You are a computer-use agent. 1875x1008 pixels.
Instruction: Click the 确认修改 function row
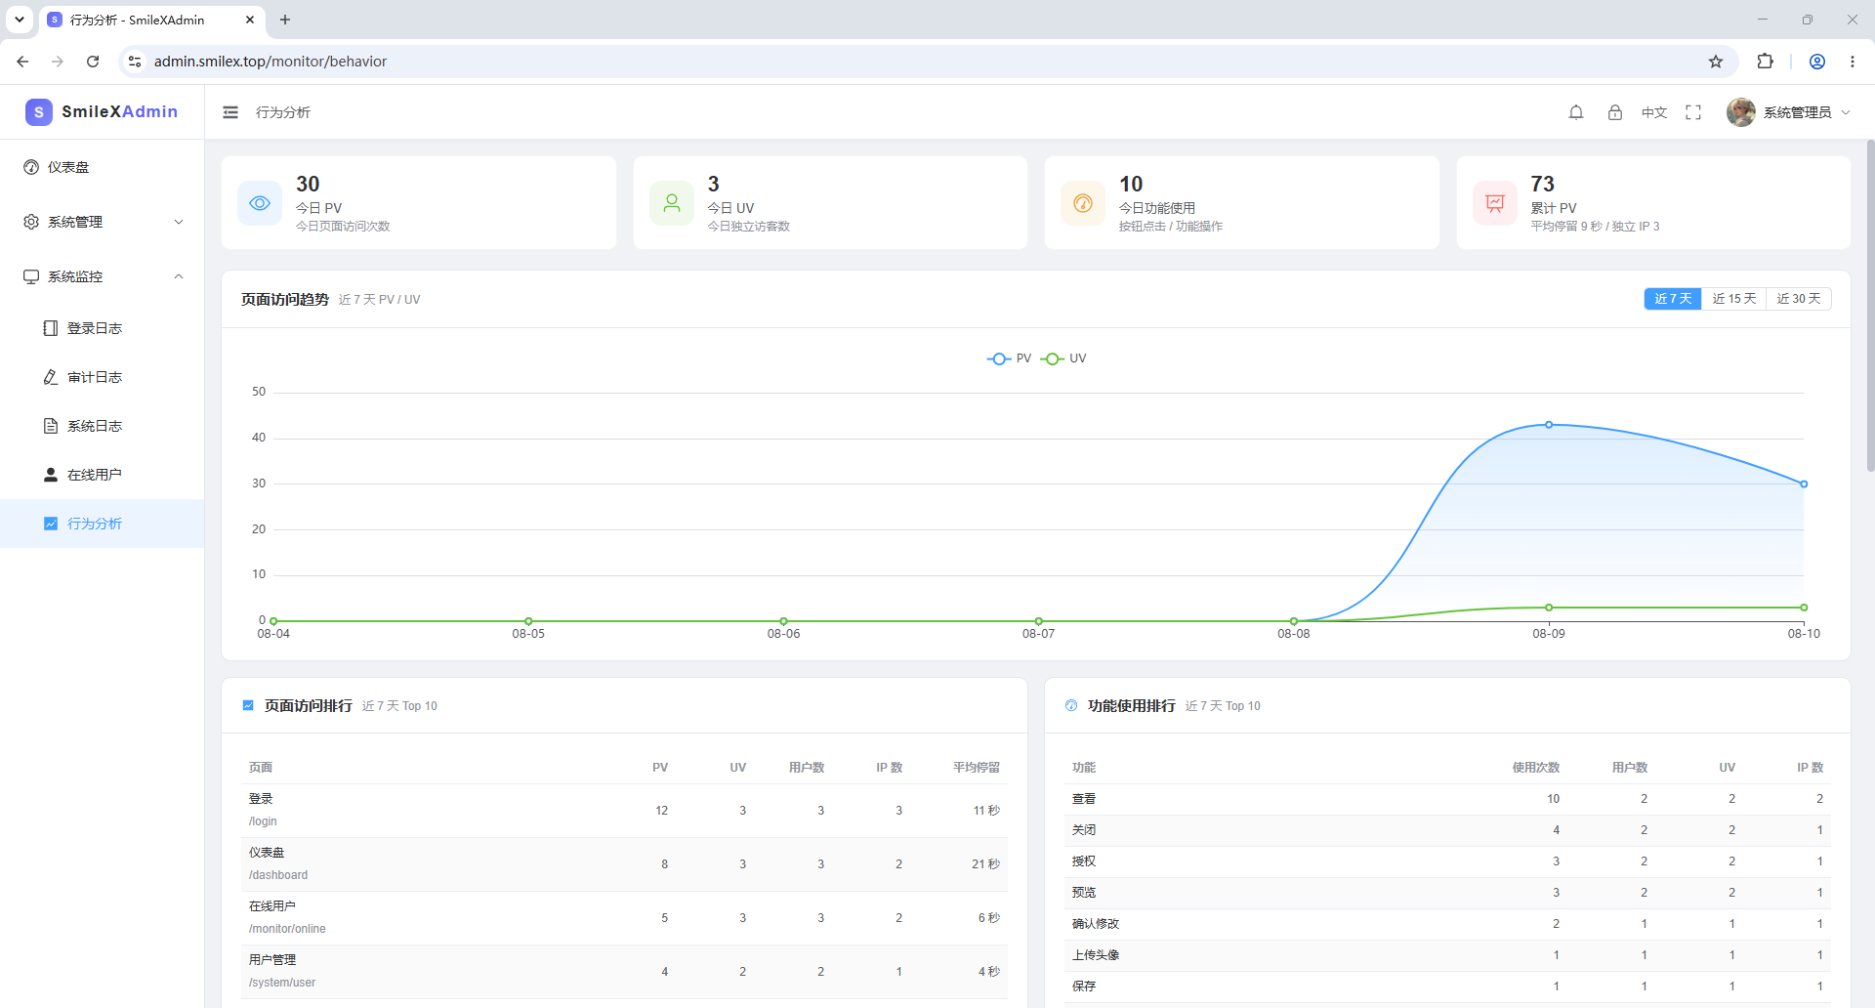1447,924
